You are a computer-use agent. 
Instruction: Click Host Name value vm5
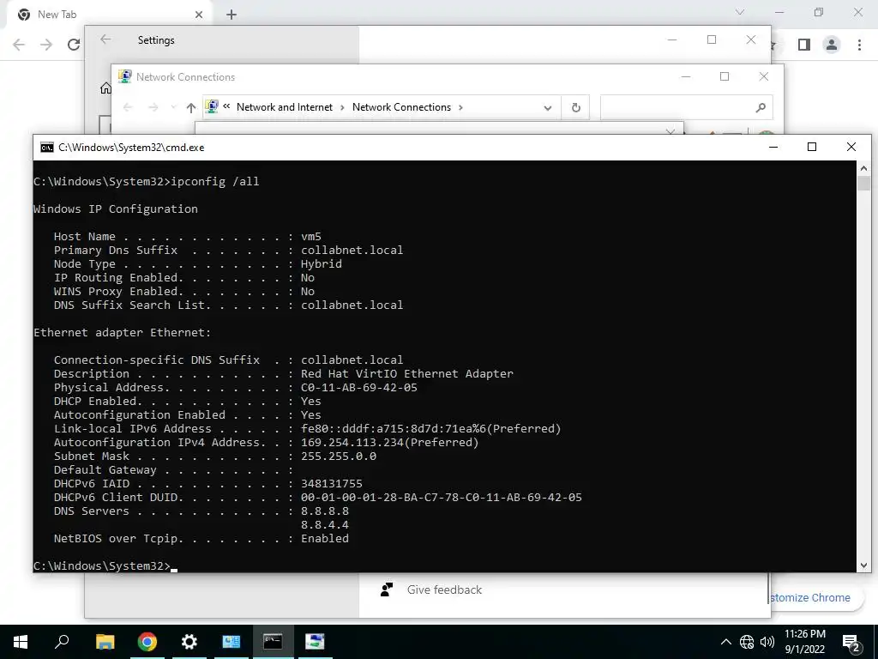tap(310, 237)
